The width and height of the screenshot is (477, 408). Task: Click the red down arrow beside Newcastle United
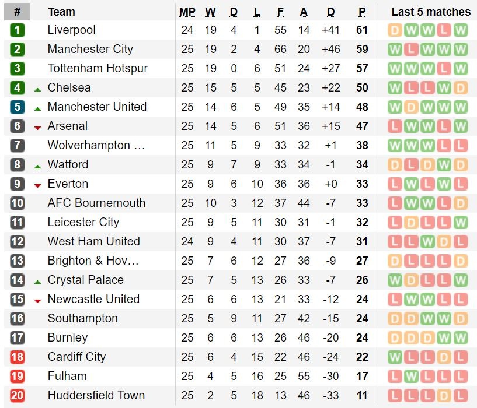point(37,300)
